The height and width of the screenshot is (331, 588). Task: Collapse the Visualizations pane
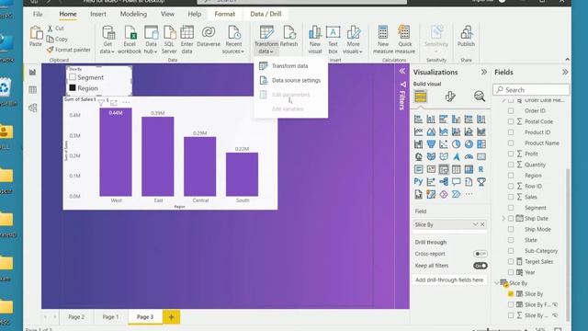pos(484,72)
